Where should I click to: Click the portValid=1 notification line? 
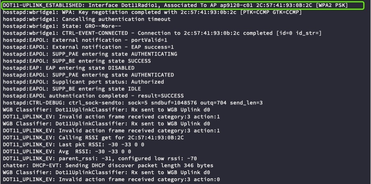point(88,40)
